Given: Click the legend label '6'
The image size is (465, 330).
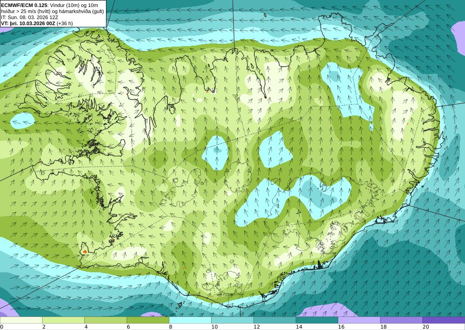Looking at the screenshot, I should click(128, 327).
